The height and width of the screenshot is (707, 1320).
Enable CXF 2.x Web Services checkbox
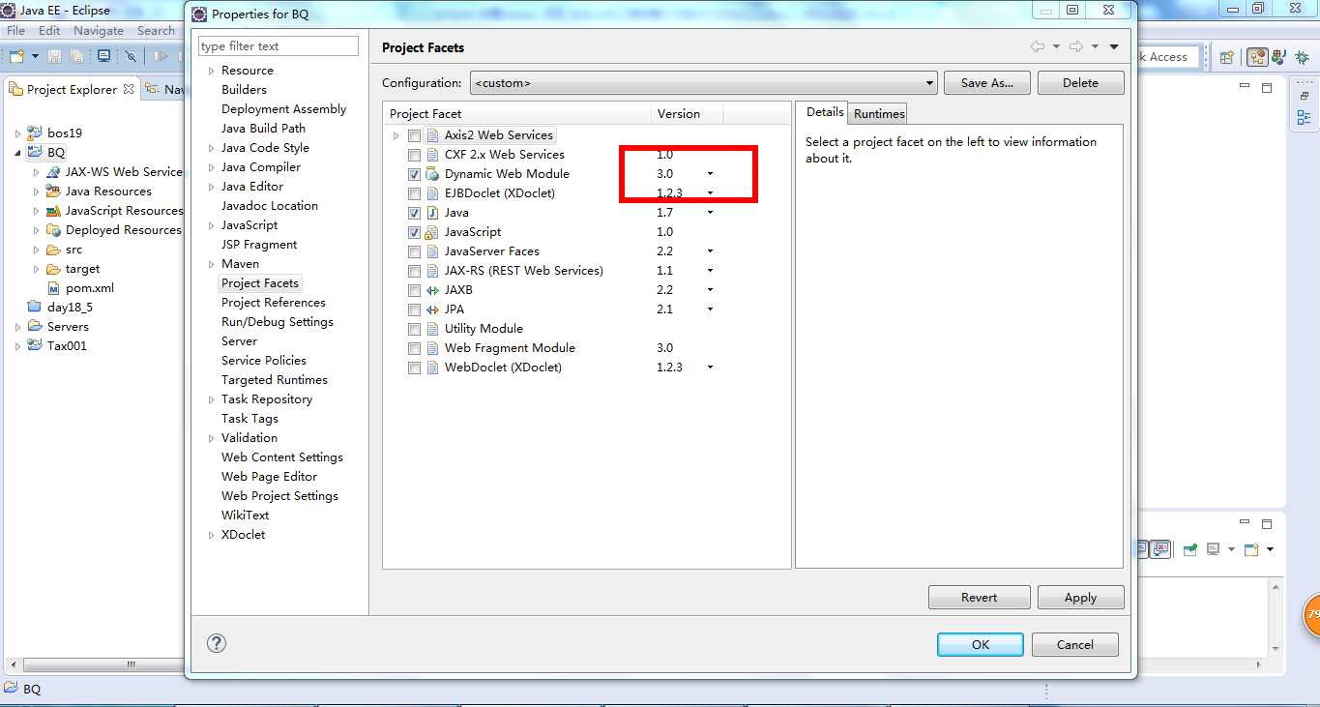pos(414,155)
